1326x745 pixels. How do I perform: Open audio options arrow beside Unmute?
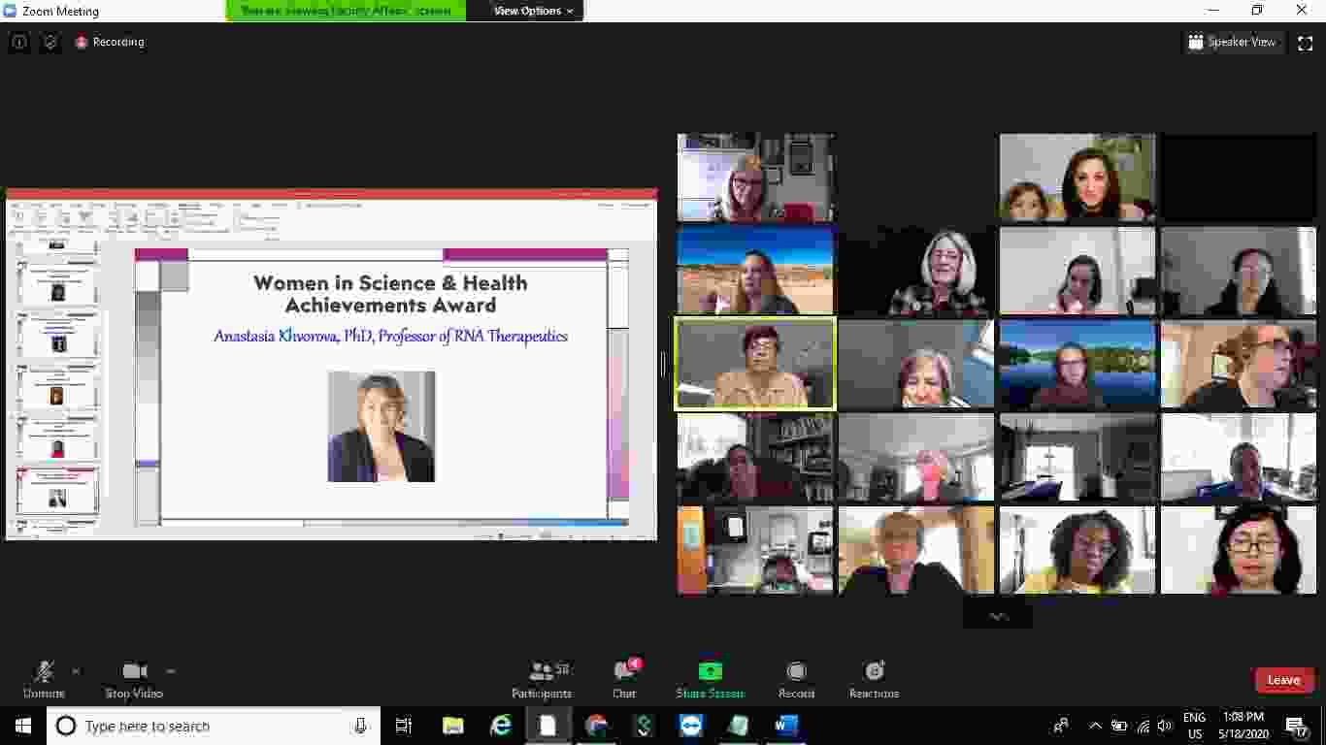tap(76, 670)
